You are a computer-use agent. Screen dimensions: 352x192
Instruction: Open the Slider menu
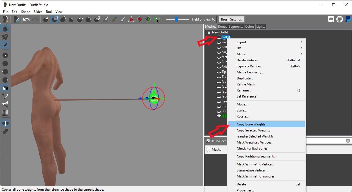(38, 12)
